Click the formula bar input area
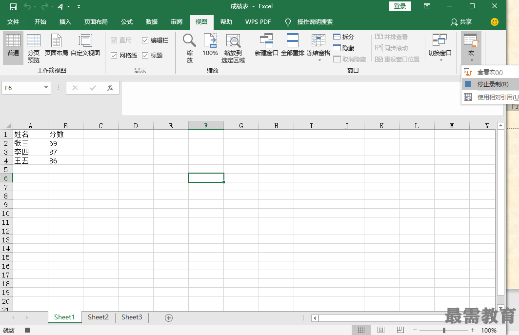 pyautogui.click(x=312, y=99)
